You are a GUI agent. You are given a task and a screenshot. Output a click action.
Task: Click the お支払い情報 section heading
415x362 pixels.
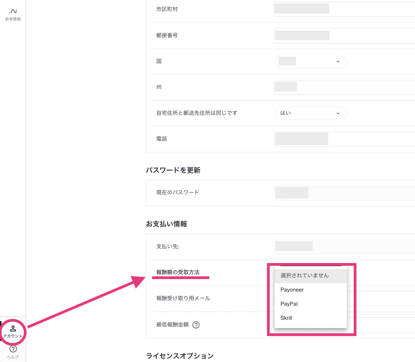[x=166, y=224]
